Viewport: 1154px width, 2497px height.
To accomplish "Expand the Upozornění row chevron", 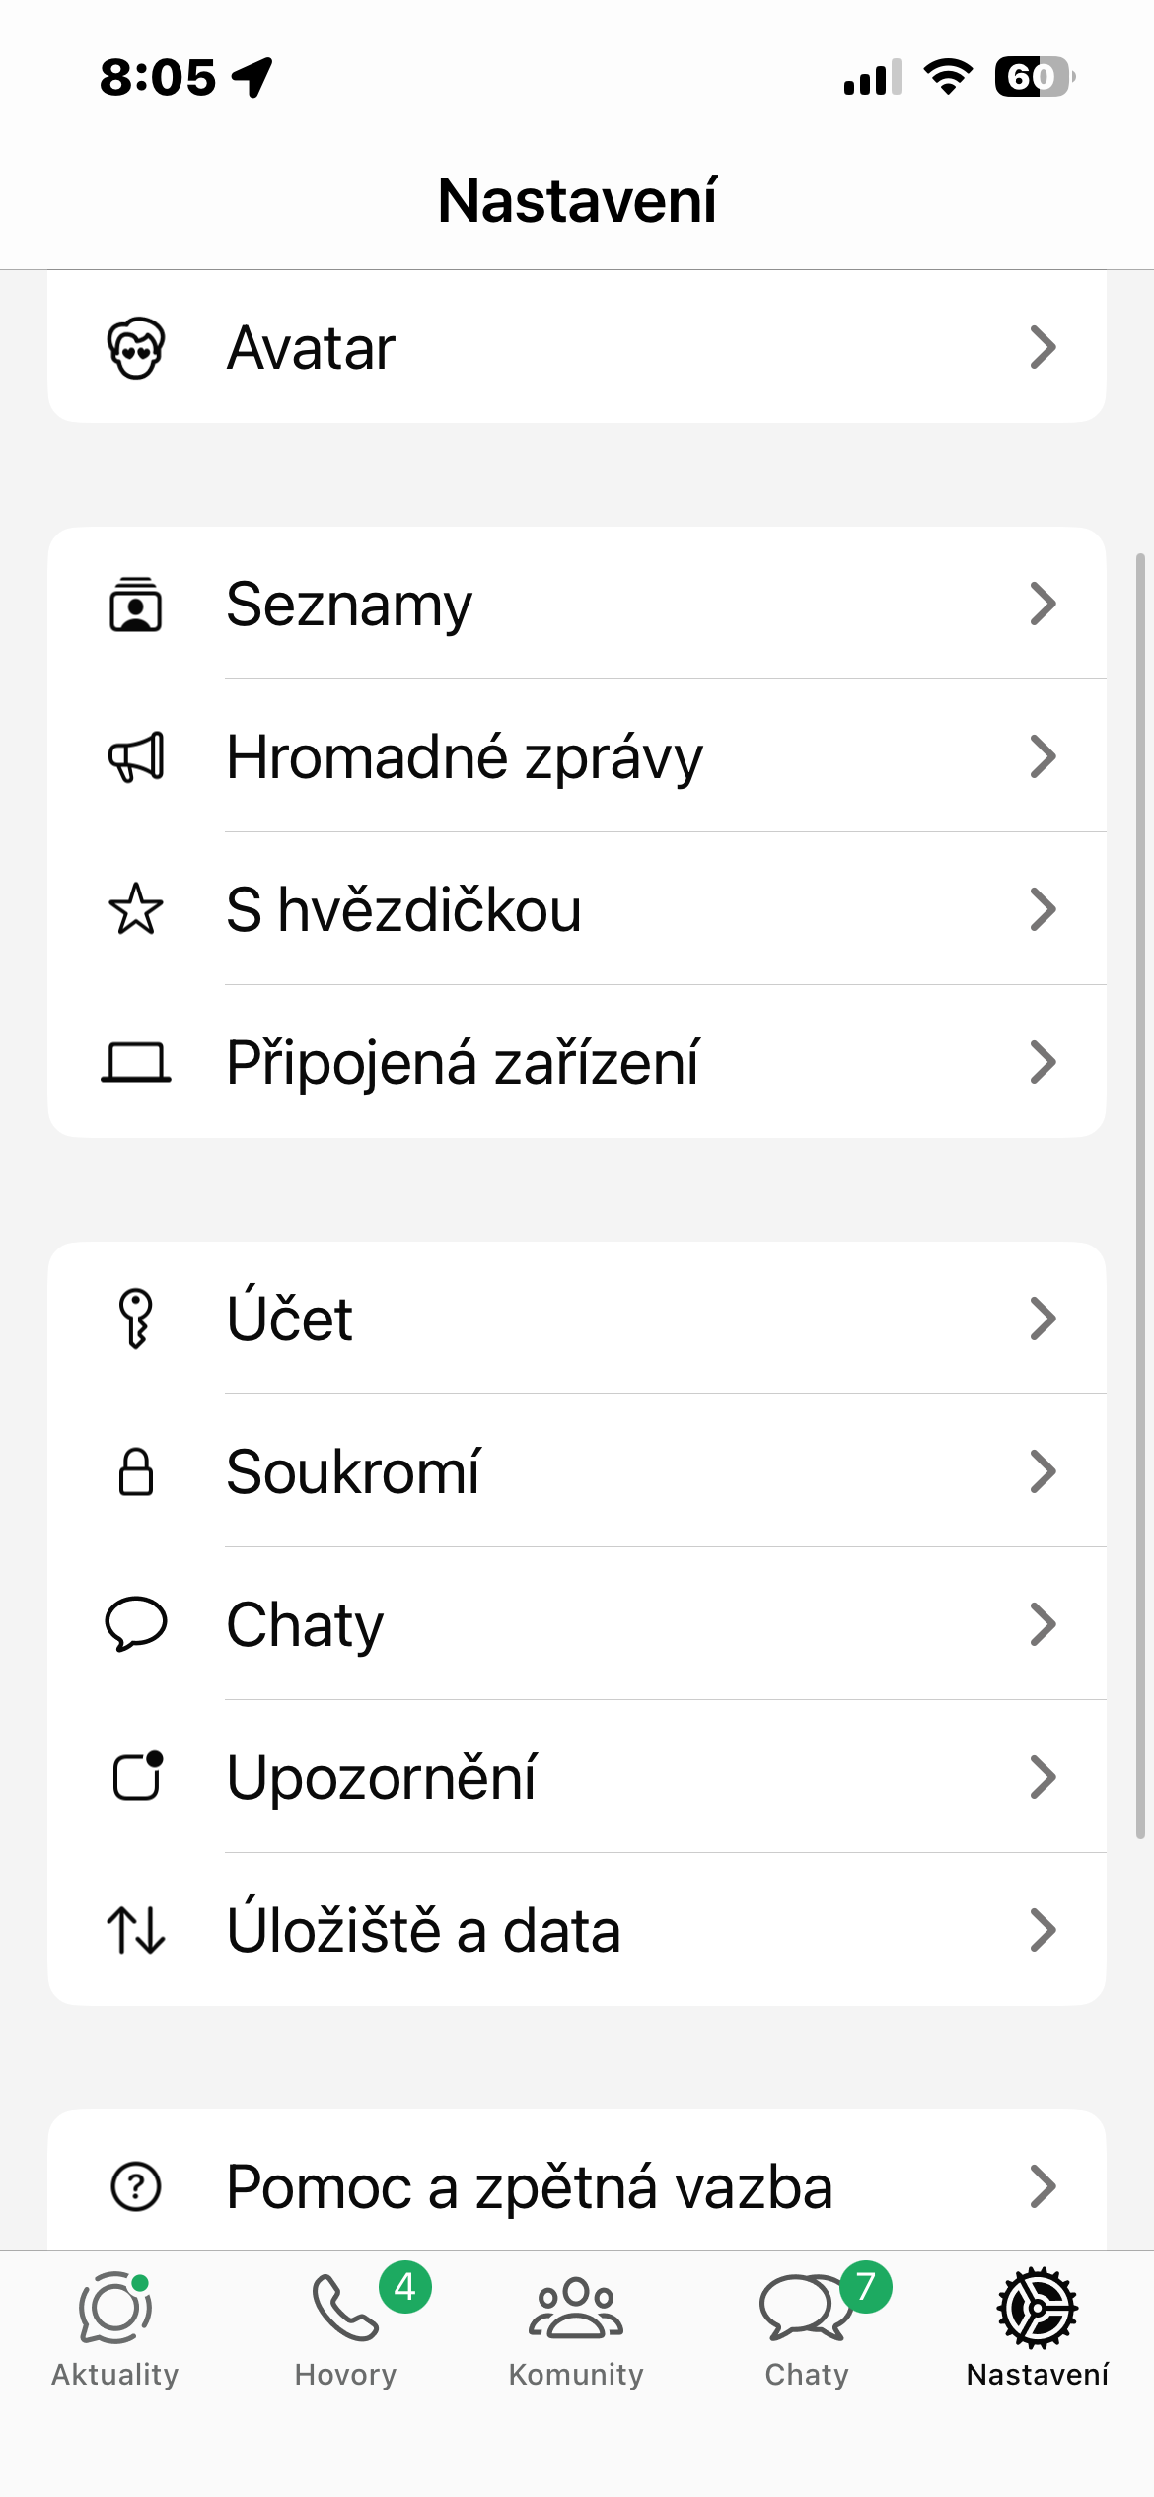I will pos(1043,1777).
